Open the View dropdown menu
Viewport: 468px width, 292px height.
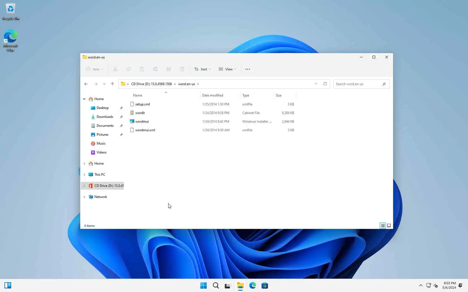[x=227, y=69]
